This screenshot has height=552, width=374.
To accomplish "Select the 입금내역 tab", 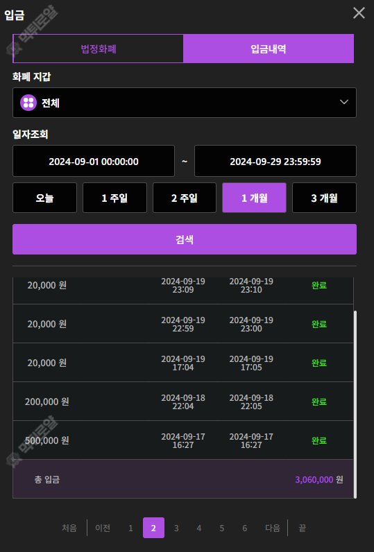I will click(x=269, y=49).
